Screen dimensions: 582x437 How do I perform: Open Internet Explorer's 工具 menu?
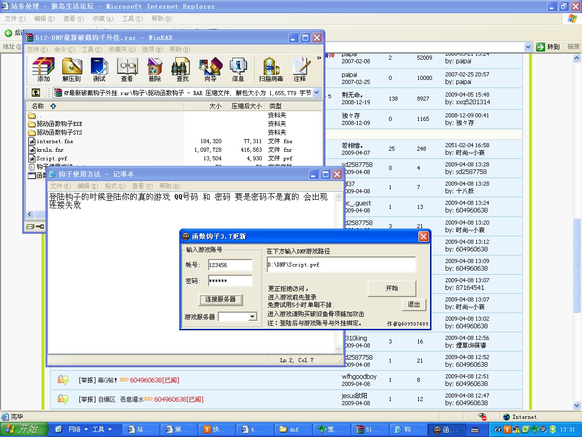click(x=132, y=19)
